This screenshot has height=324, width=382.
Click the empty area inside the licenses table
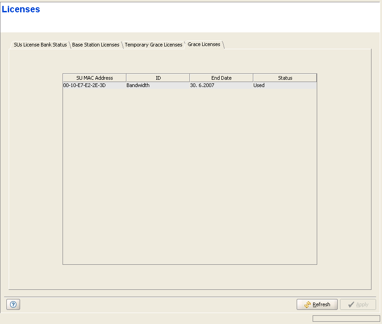pyautogui.click(x=189, y=178)
